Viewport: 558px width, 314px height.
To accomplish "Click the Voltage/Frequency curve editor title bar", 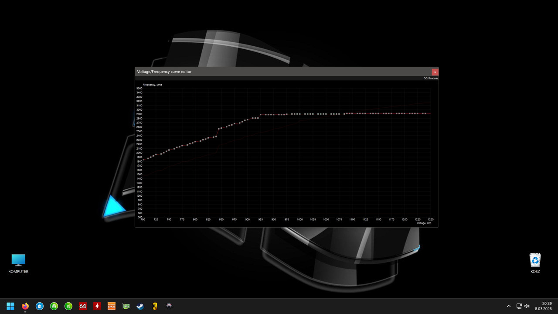I will (283, 72).
